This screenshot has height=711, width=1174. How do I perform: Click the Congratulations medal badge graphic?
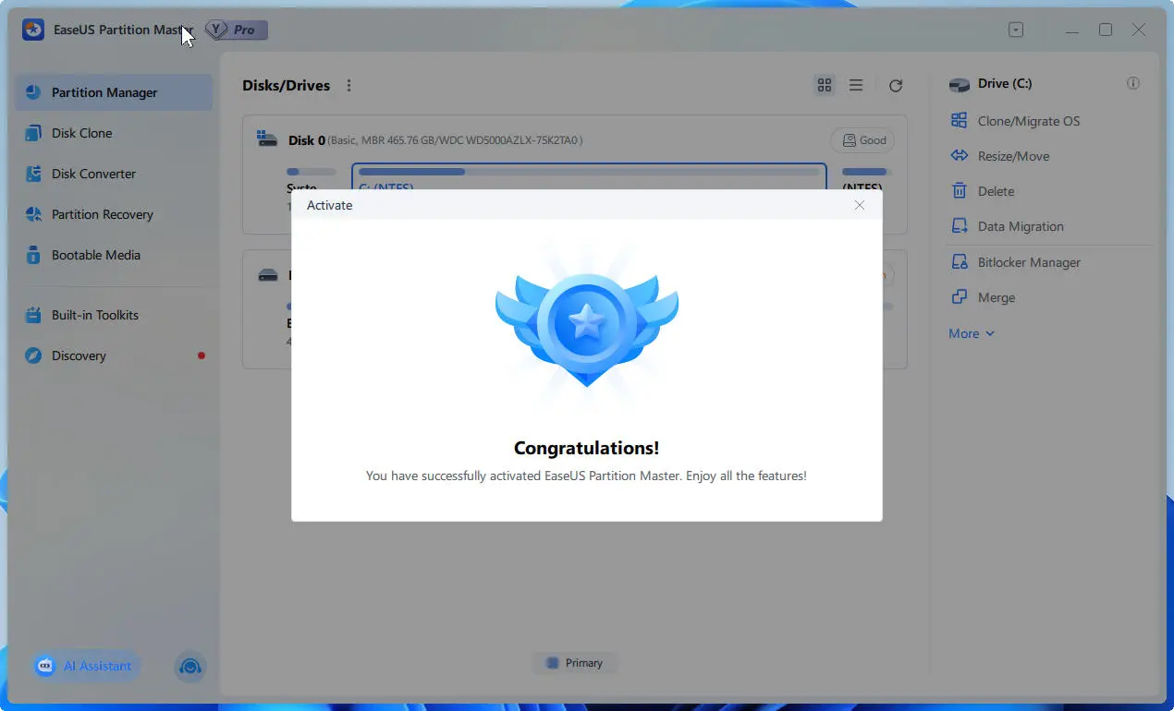point(587,323)
